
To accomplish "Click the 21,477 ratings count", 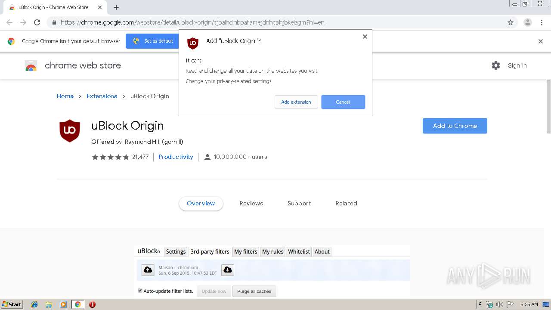I will 140,157.
